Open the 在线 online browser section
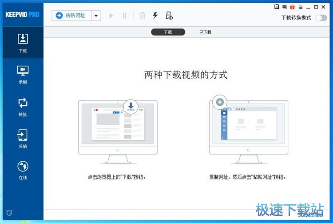 pos(22,170)
